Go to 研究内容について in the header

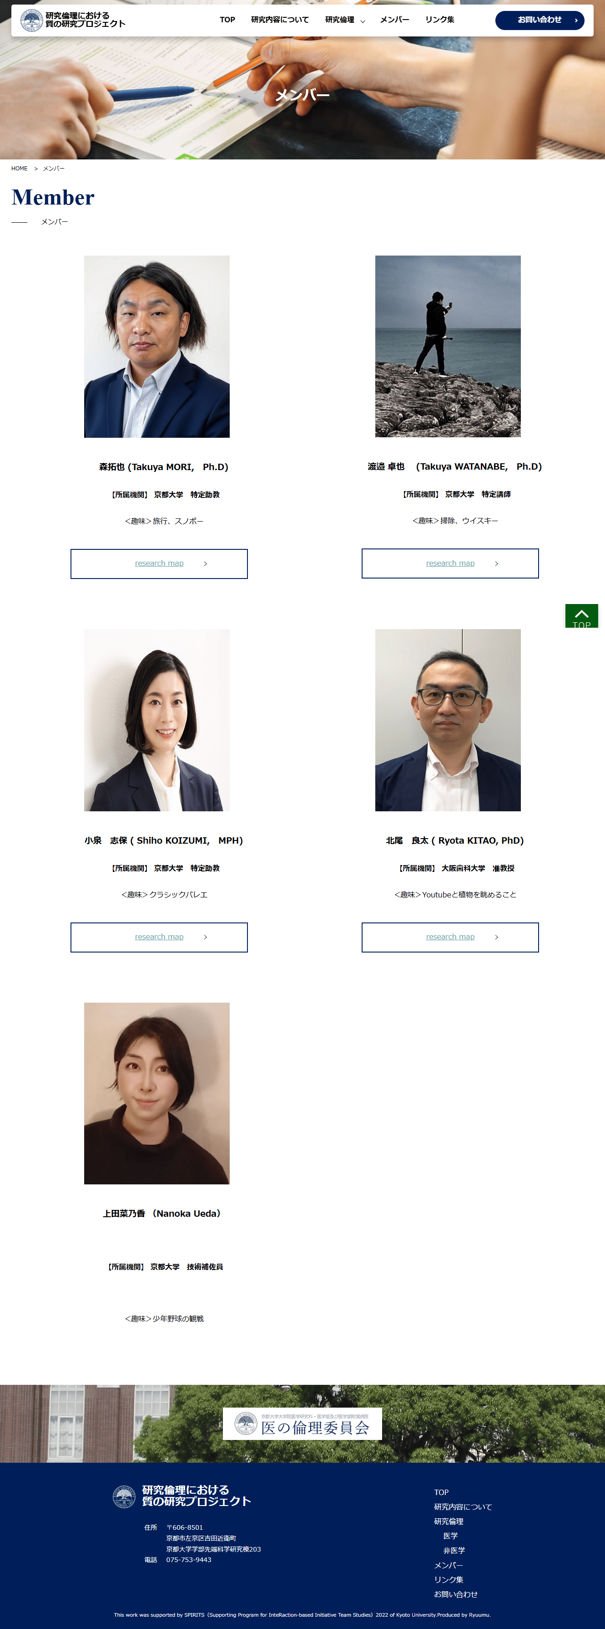tap(280, 20)
